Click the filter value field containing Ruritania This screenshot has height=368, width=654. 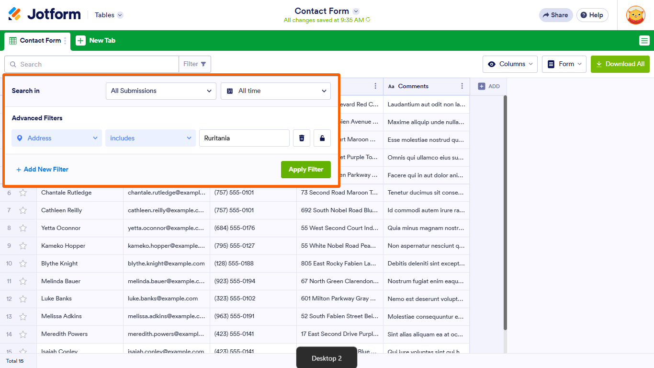pyautogui.click(x=244, y=138)
